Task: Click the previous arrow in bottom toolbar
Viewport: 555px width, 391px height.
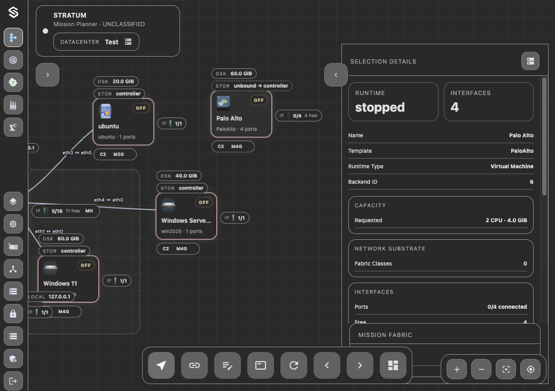Action: tap(327, 365)
